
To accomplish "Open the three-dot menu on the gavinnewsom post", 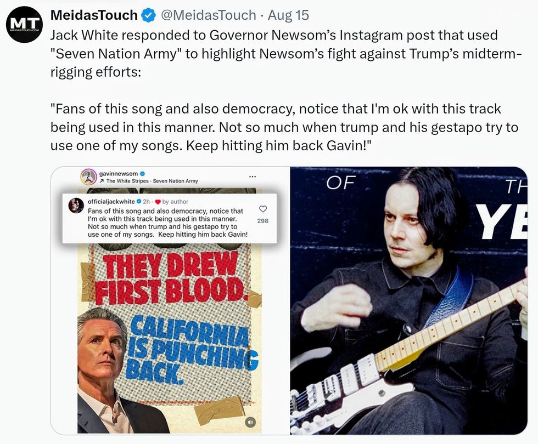I will click(x=252, y=177).
